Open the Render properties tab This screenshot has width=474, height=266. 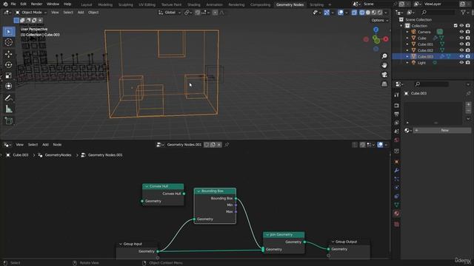click(397, 106)
